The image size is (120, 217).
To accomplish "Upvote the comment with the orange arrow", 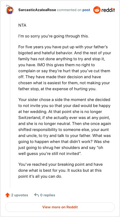I will (x=7, y=195).
